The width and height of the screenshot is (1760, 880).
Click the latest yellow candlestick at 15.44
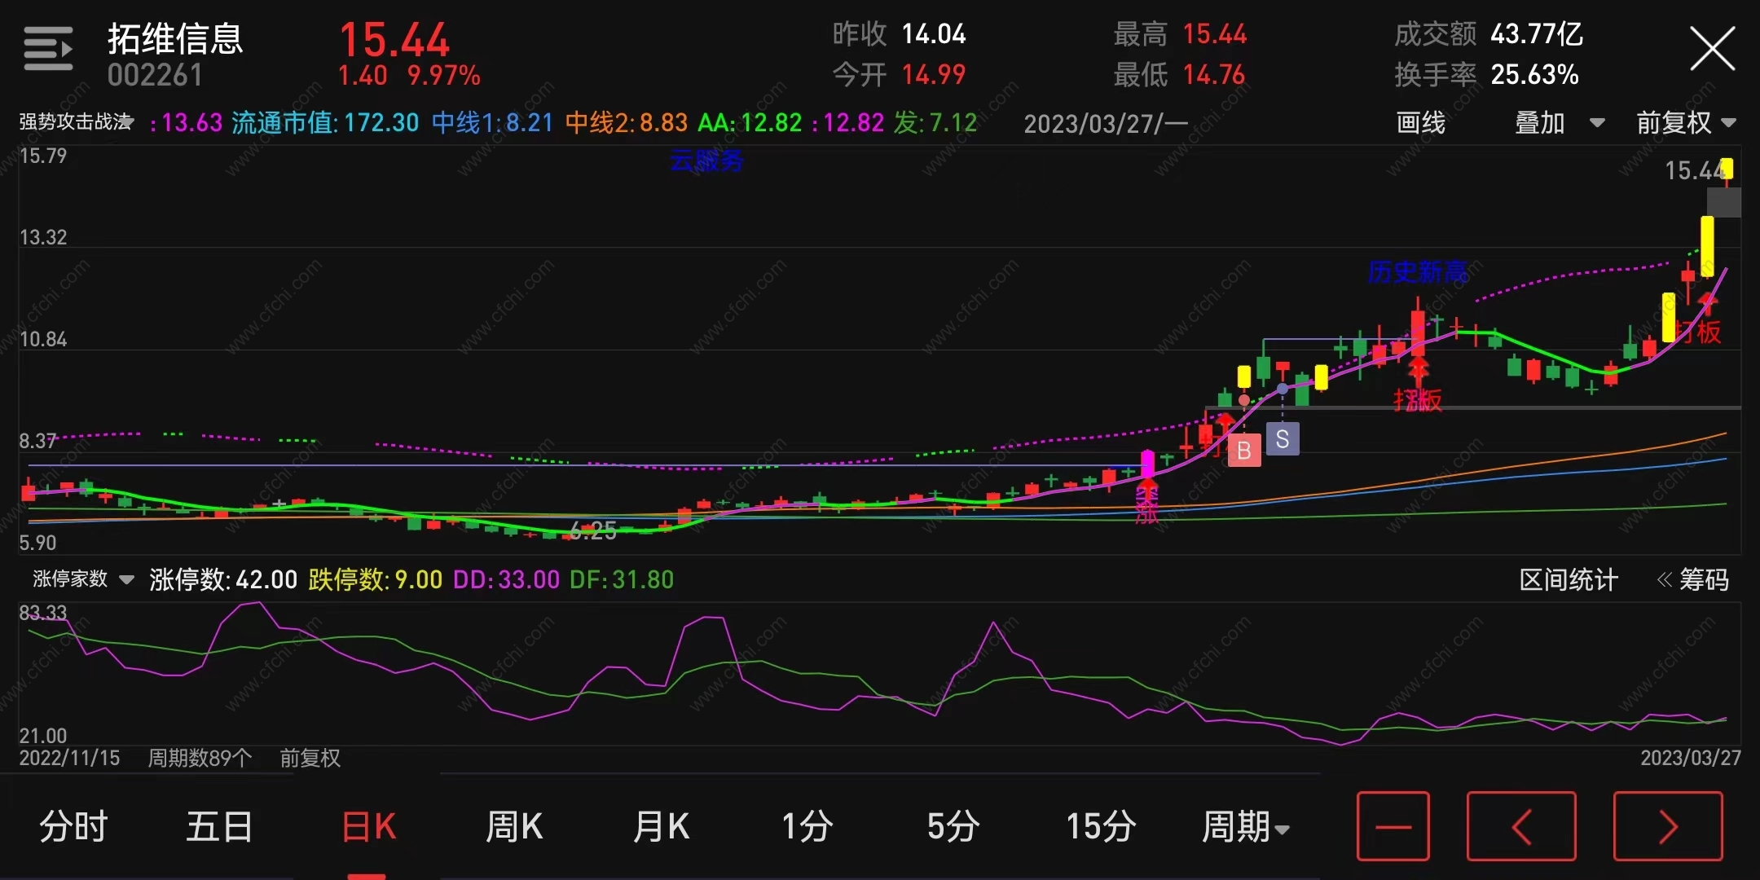[1727, 169]
